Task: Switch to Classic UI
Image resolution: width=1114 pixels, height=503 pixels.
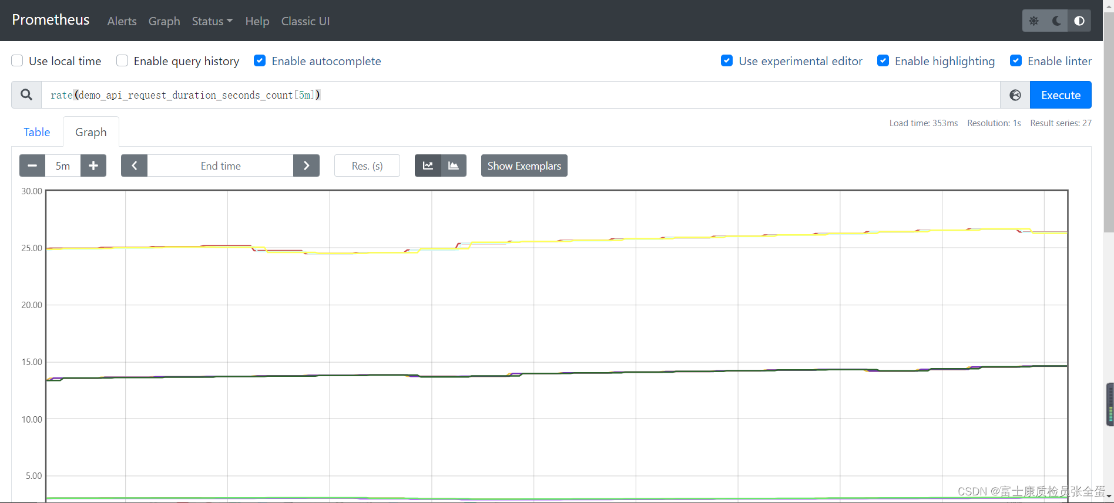Action: [x=306, y=21]
